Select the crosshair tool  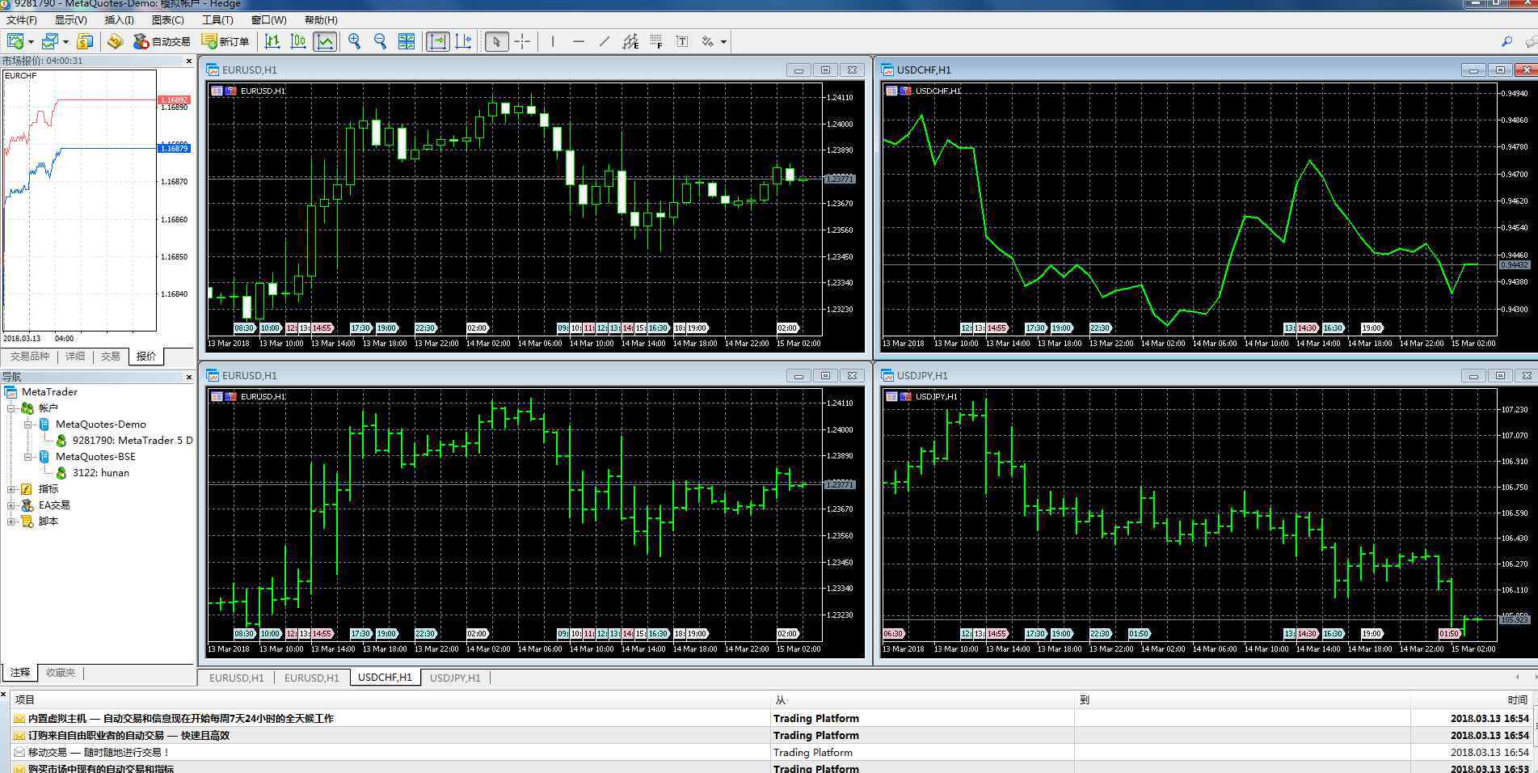pyautogui.click(x=523, y=41)
